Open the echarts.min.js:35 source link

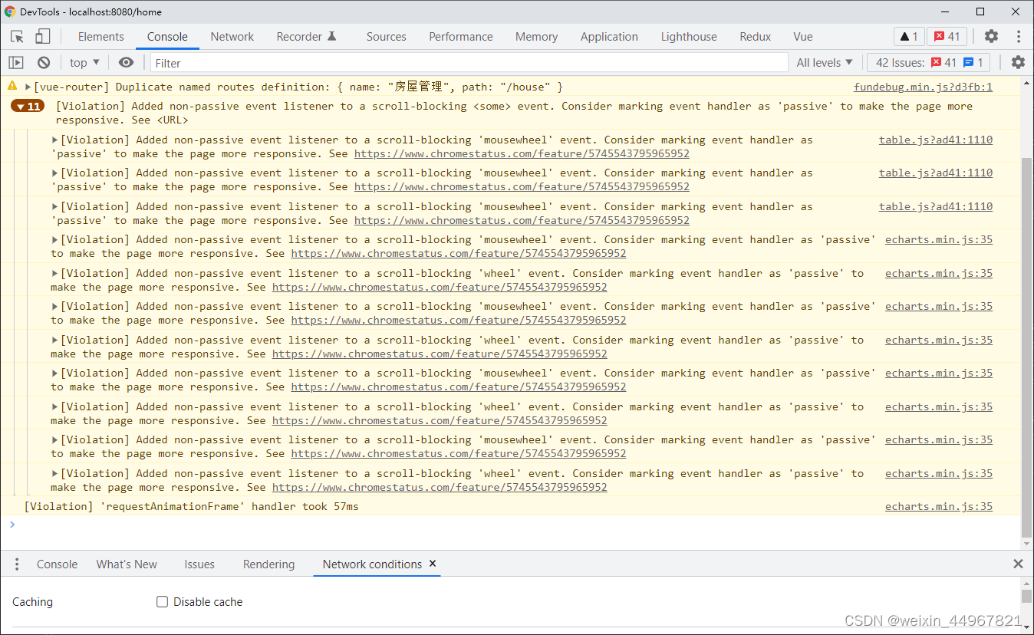[x=938, y=239]
